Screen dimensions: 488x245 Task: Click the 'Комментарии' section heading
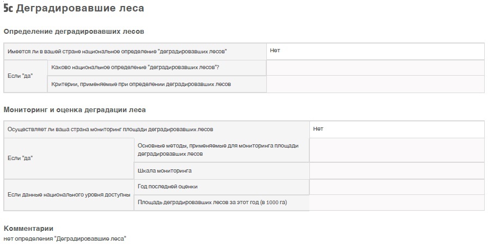point(28,229)
